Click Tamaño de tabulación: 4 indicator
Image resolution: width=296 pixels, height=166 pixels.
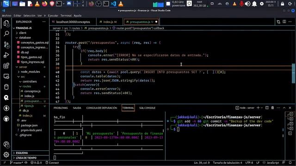pos(228,162)
